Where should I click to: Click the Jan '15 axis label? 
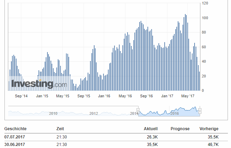coord(42,96)
